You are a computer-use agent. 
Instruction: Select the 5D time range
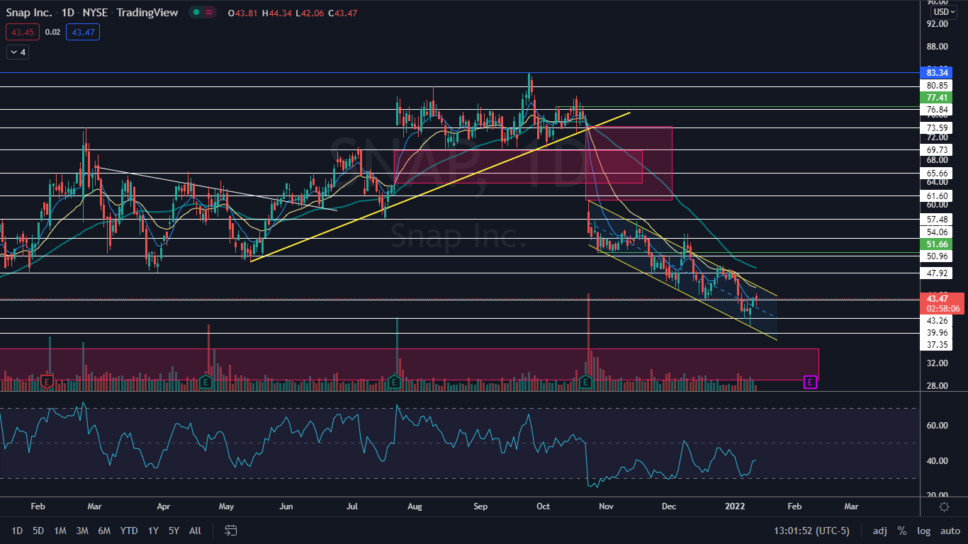pyautogui.click(x=38, y=530)
